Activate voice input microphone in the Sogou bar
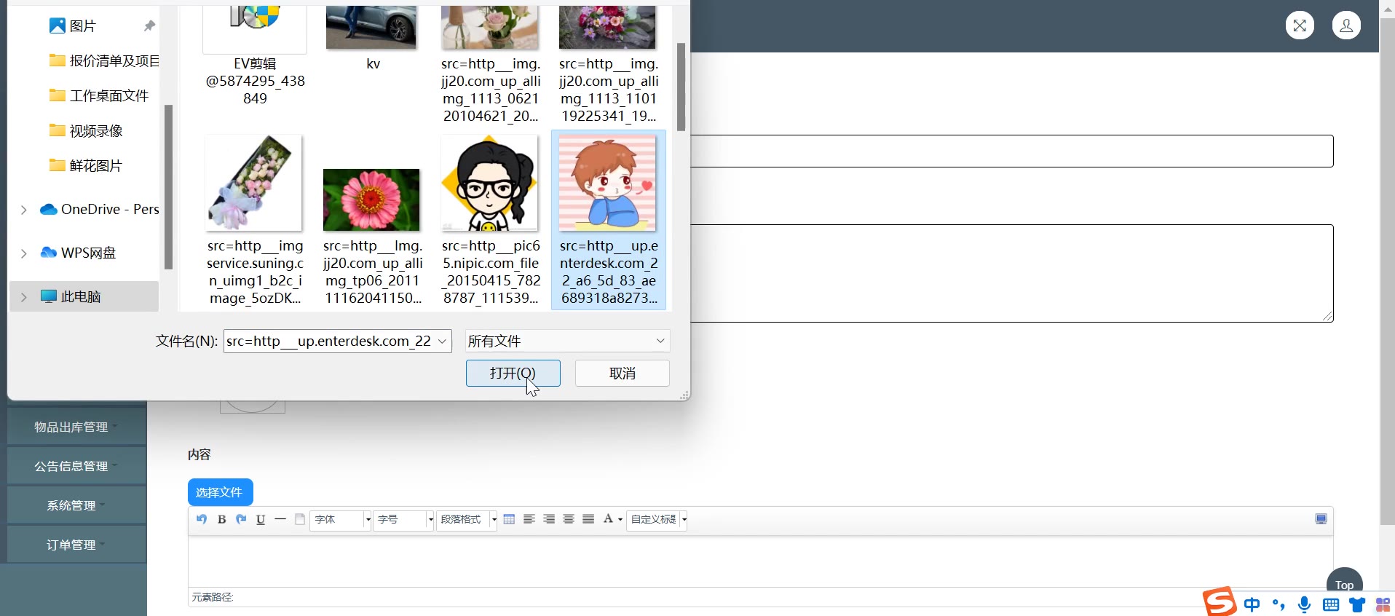 (1305, 604)
